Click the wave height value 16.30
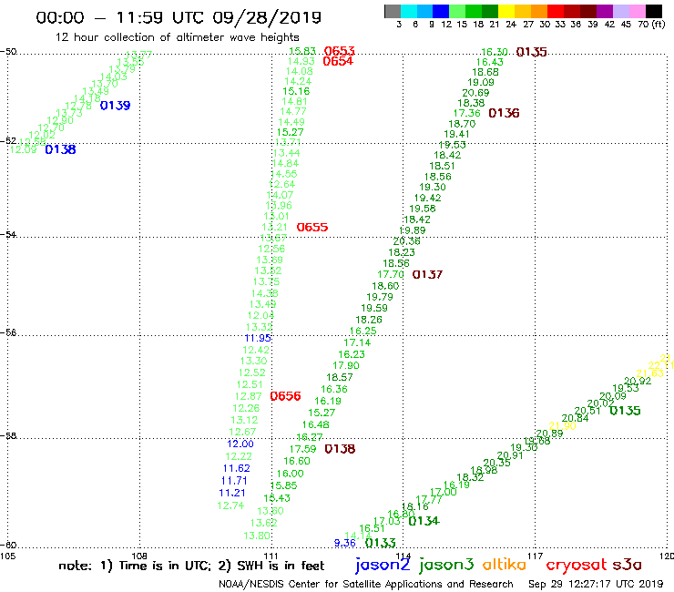 pos(495,52)
